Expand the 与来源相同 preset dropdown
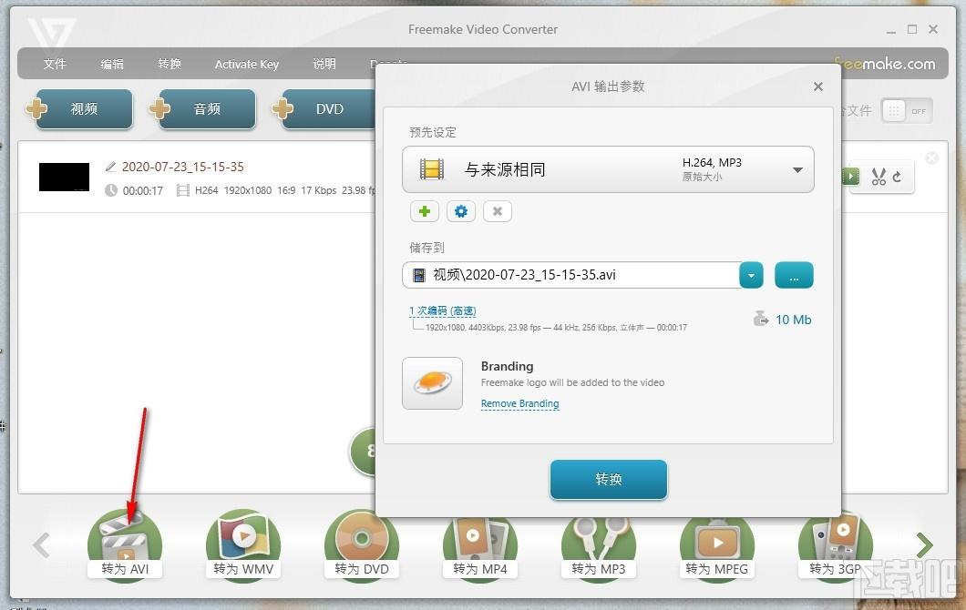Viewport: 966px width, 610px height. (x=797, y=170)
